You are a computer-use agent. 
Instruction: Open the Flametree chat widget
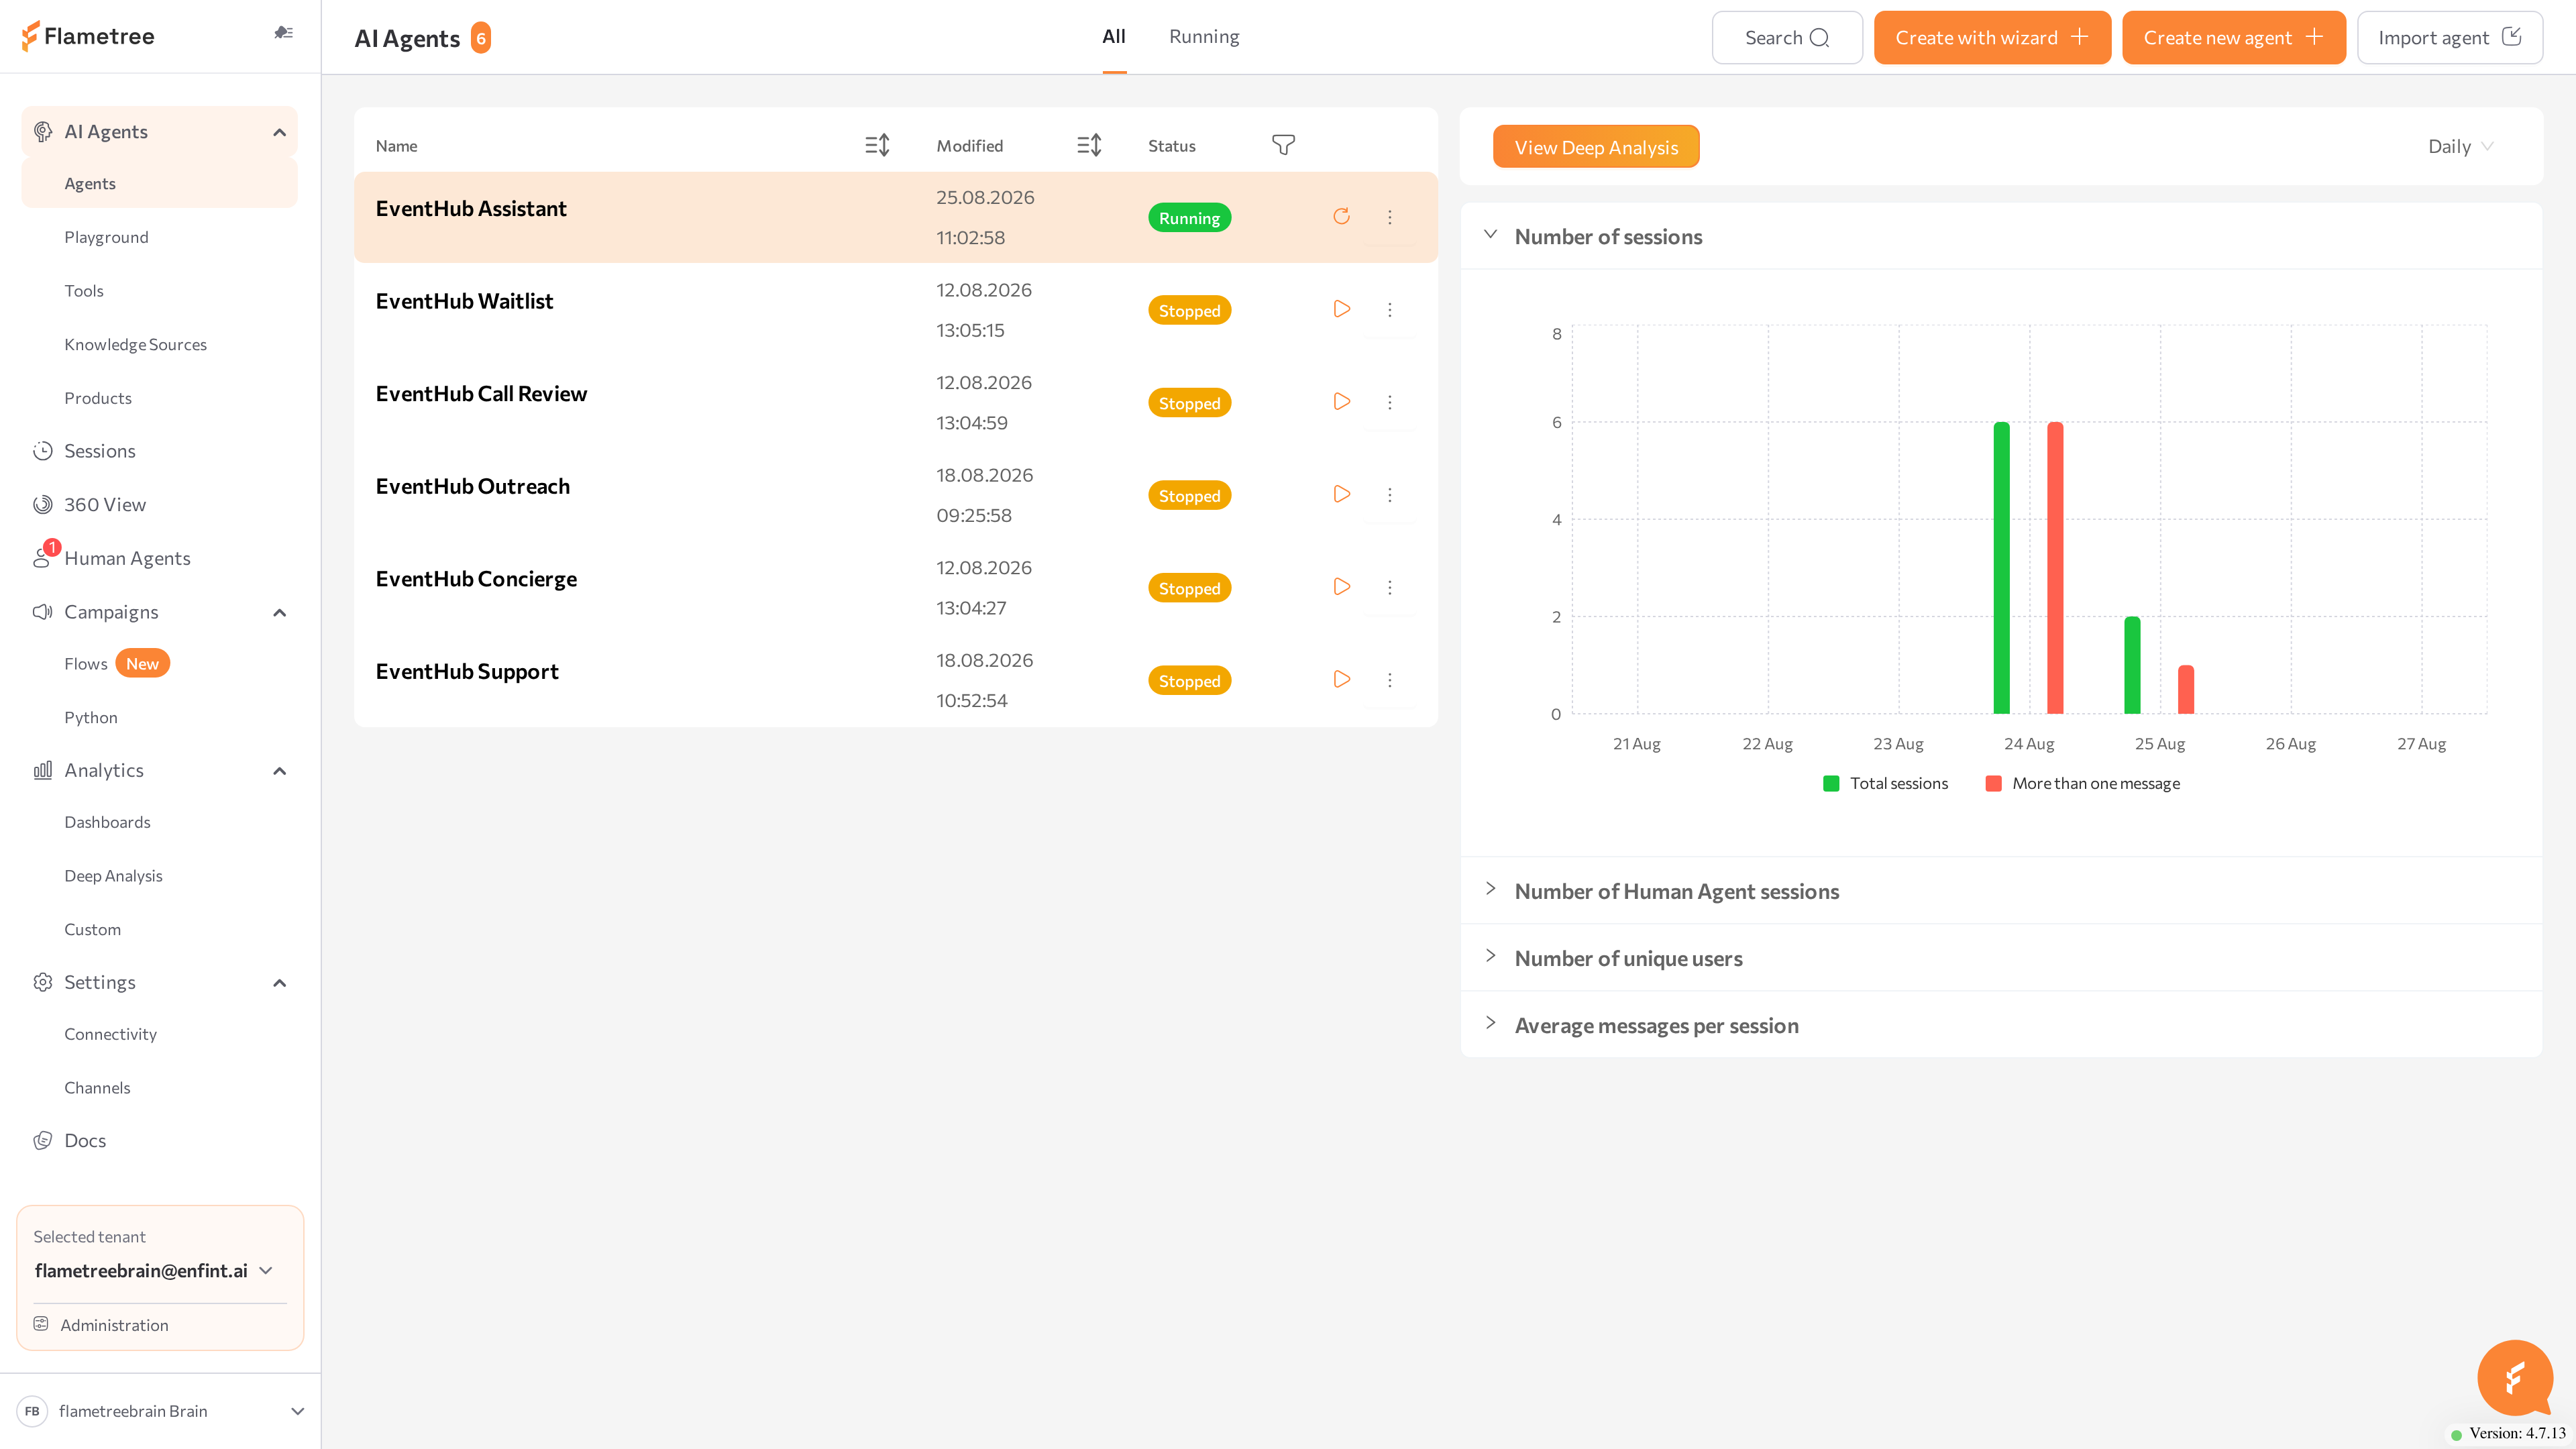click(2515, 1378)
